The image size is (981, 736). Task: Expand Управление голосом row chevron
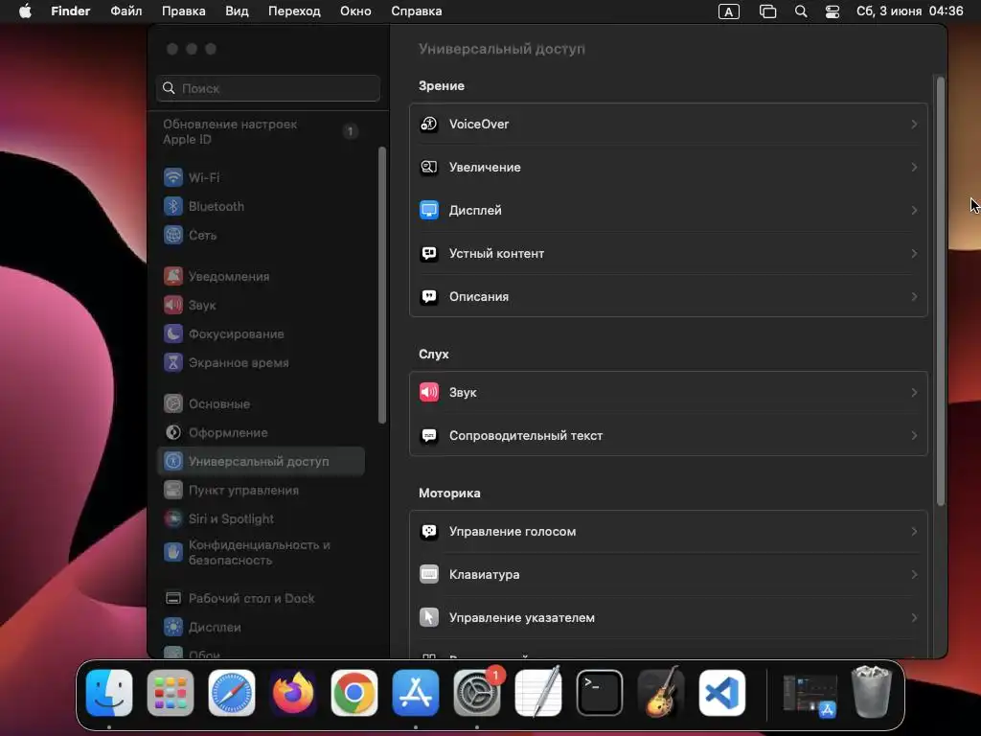914,531
